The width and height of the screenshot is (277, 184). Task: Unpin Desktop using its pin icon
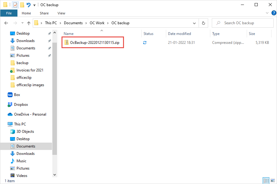click(50, 33)
